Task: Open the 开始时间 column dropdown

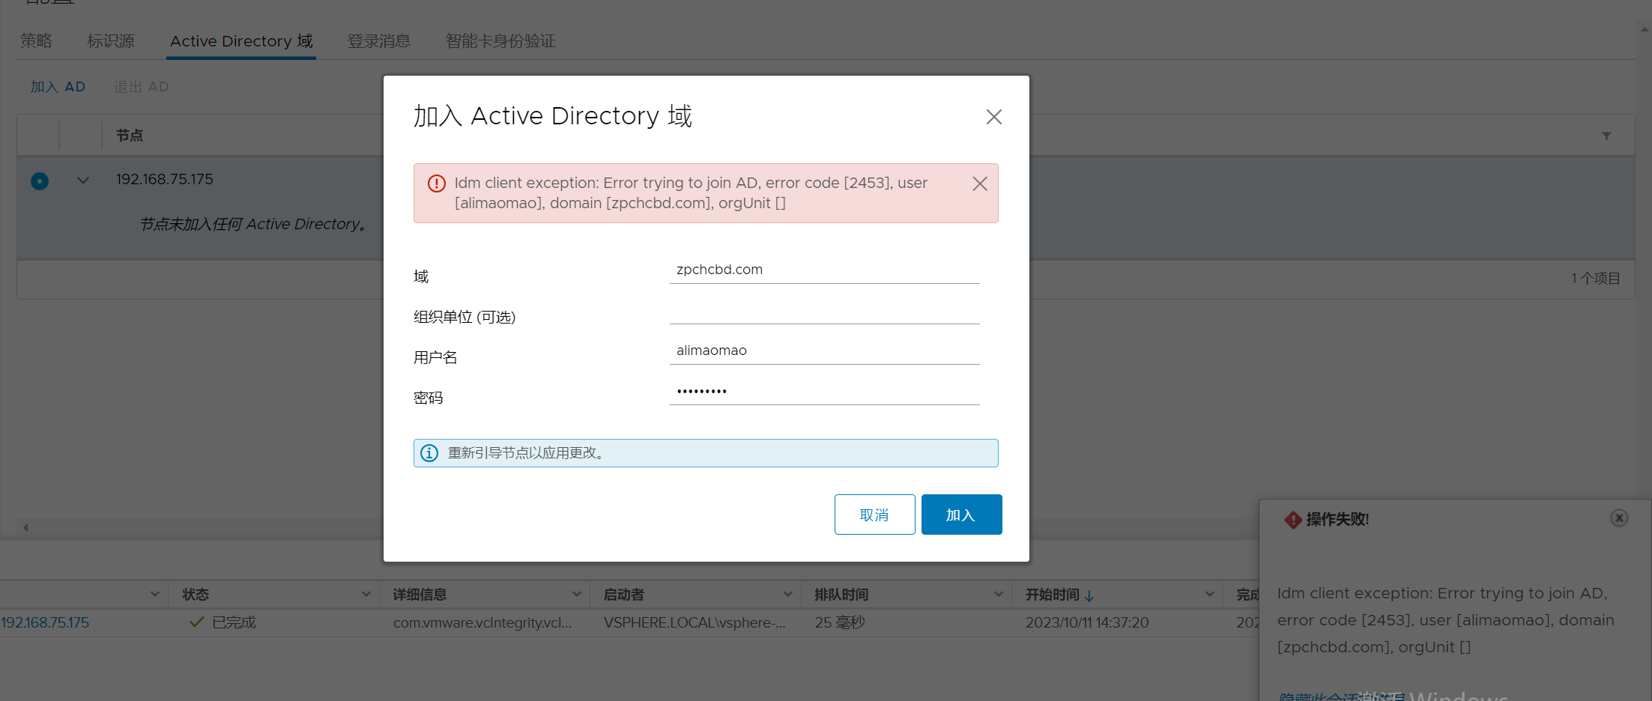Action: 1209,594
